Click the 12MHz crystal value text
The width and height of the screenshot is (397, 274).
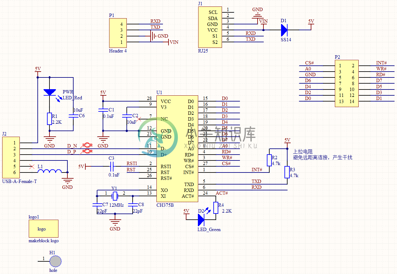(117, 205)
